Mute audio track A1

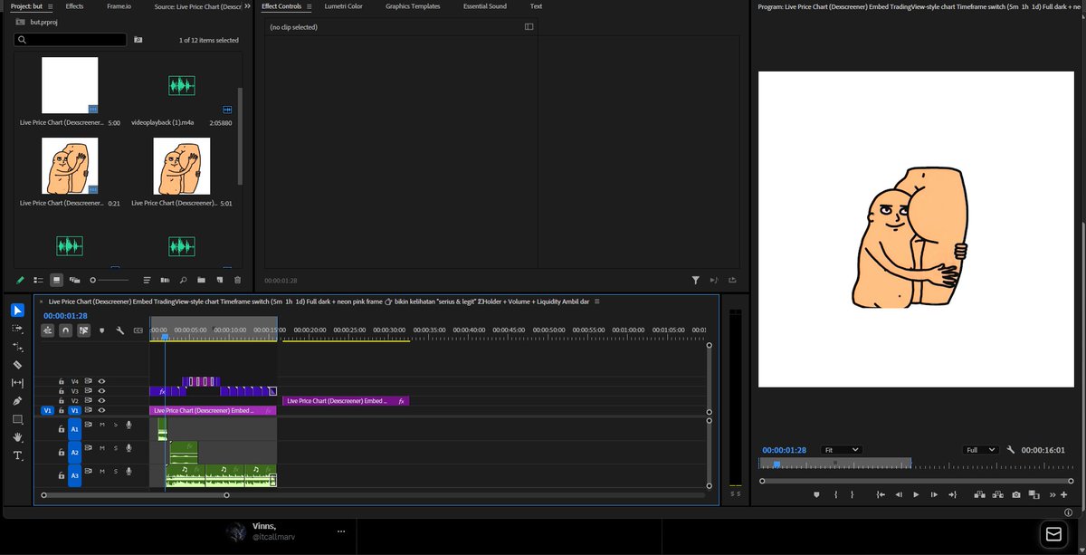click(x=102, y=424)
